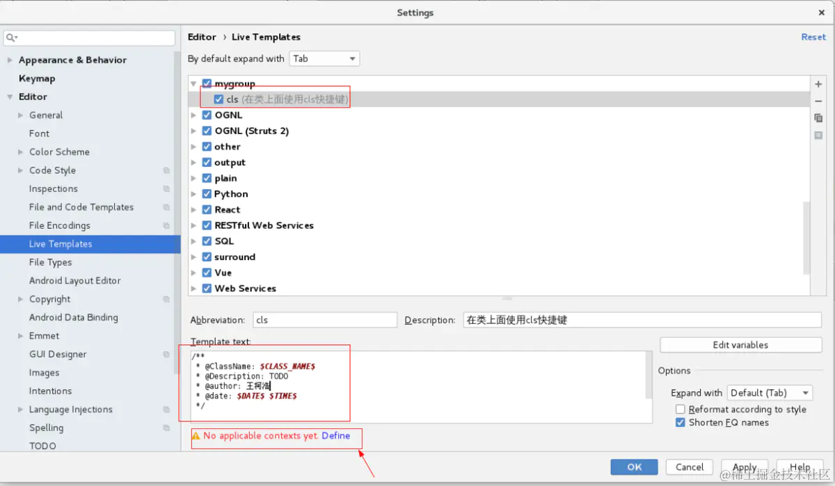Remove selected template with minus icon
Viewport: 835px width, 486px height.
(x=818, y=102)
